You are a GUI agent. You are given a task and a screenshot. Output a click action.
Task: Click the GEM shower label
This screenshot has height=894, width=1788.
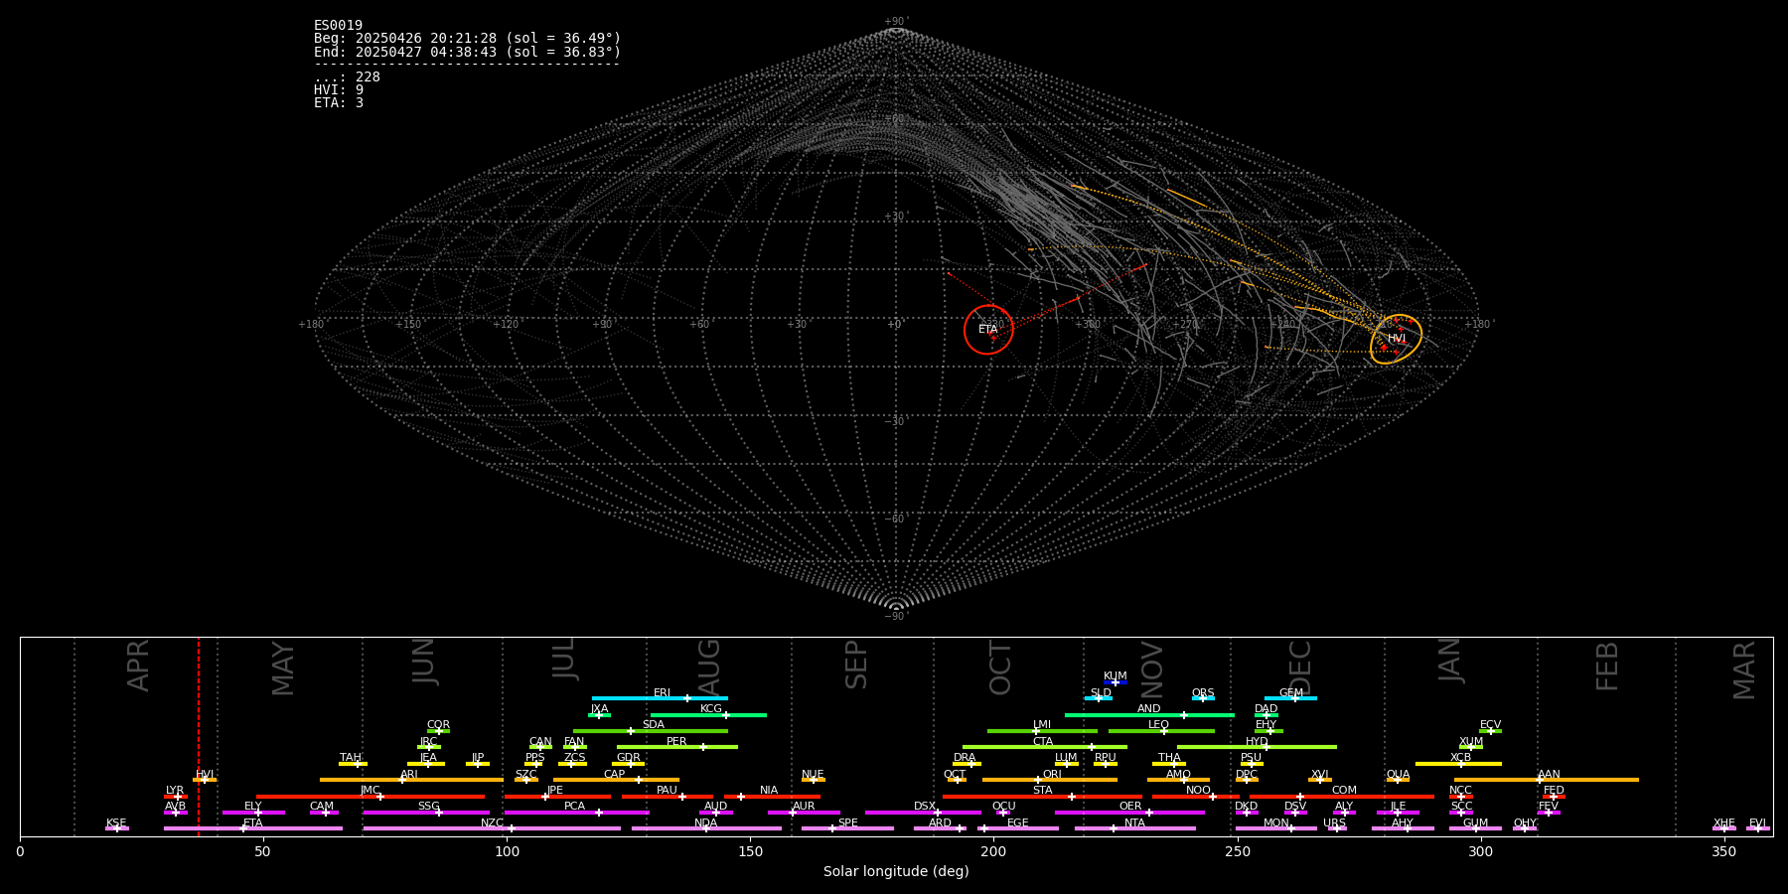1291,693
